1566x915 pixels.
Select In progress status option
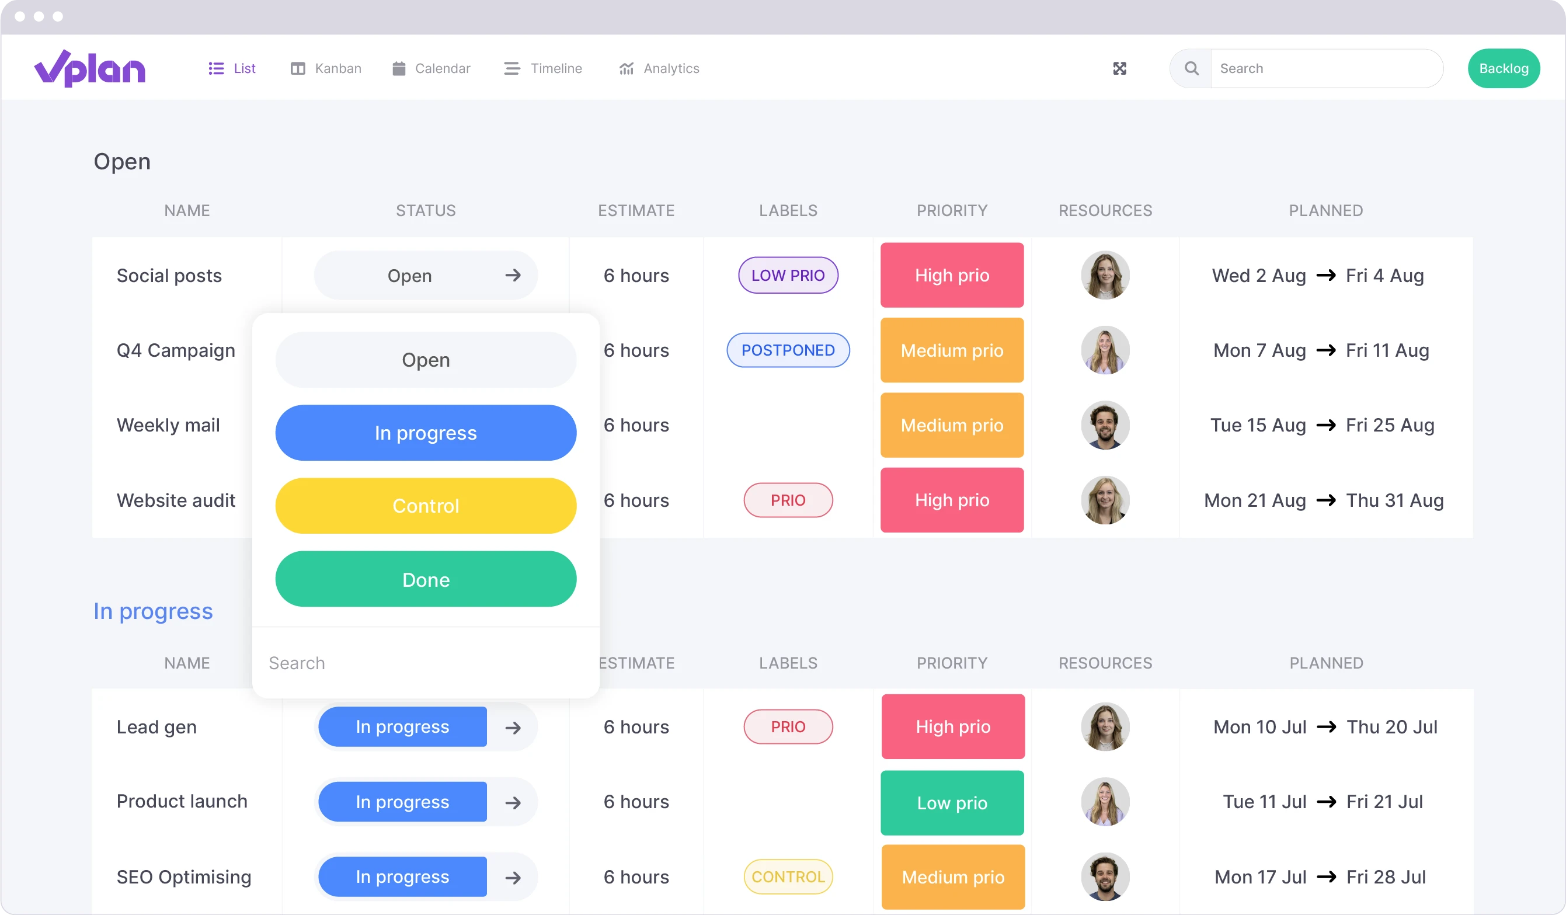click(424, 433)
